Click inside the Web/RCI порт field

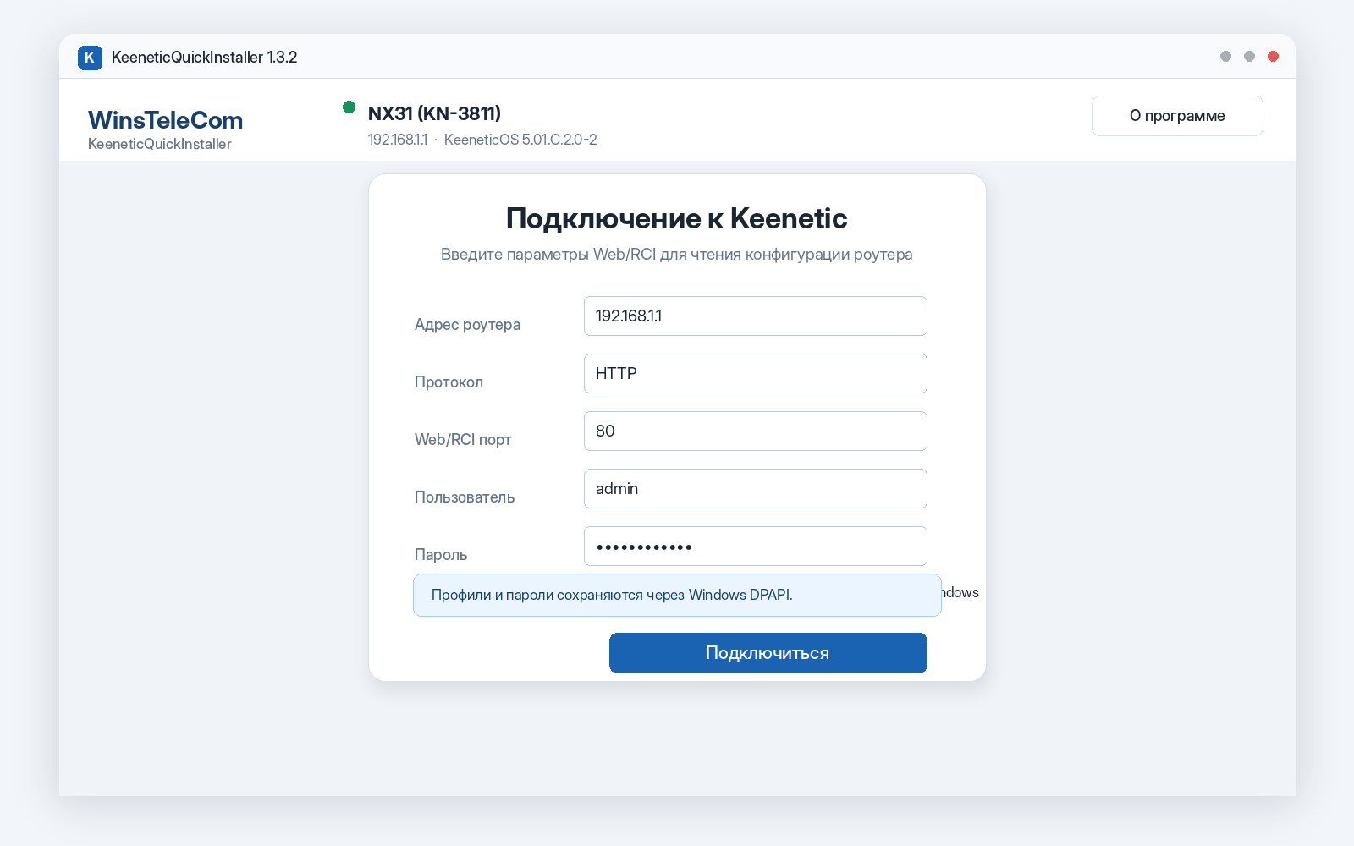[x=756, y=431]
